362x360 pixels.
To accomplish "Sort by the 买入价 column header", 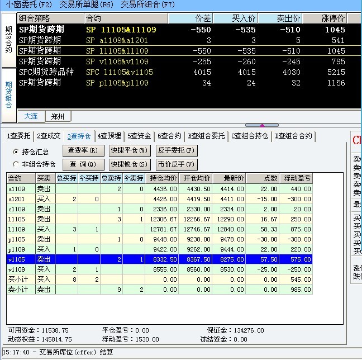I will point(235,18).
